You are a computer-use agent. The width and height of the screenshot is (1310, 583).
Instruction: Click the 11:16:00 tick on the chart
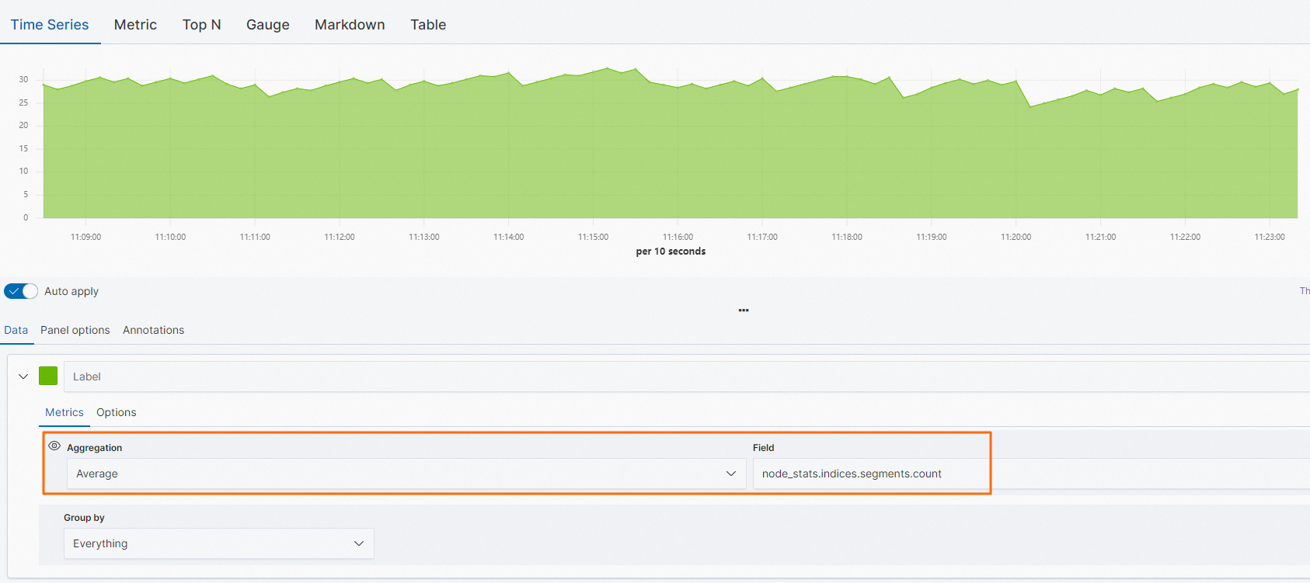coord(678,237)
